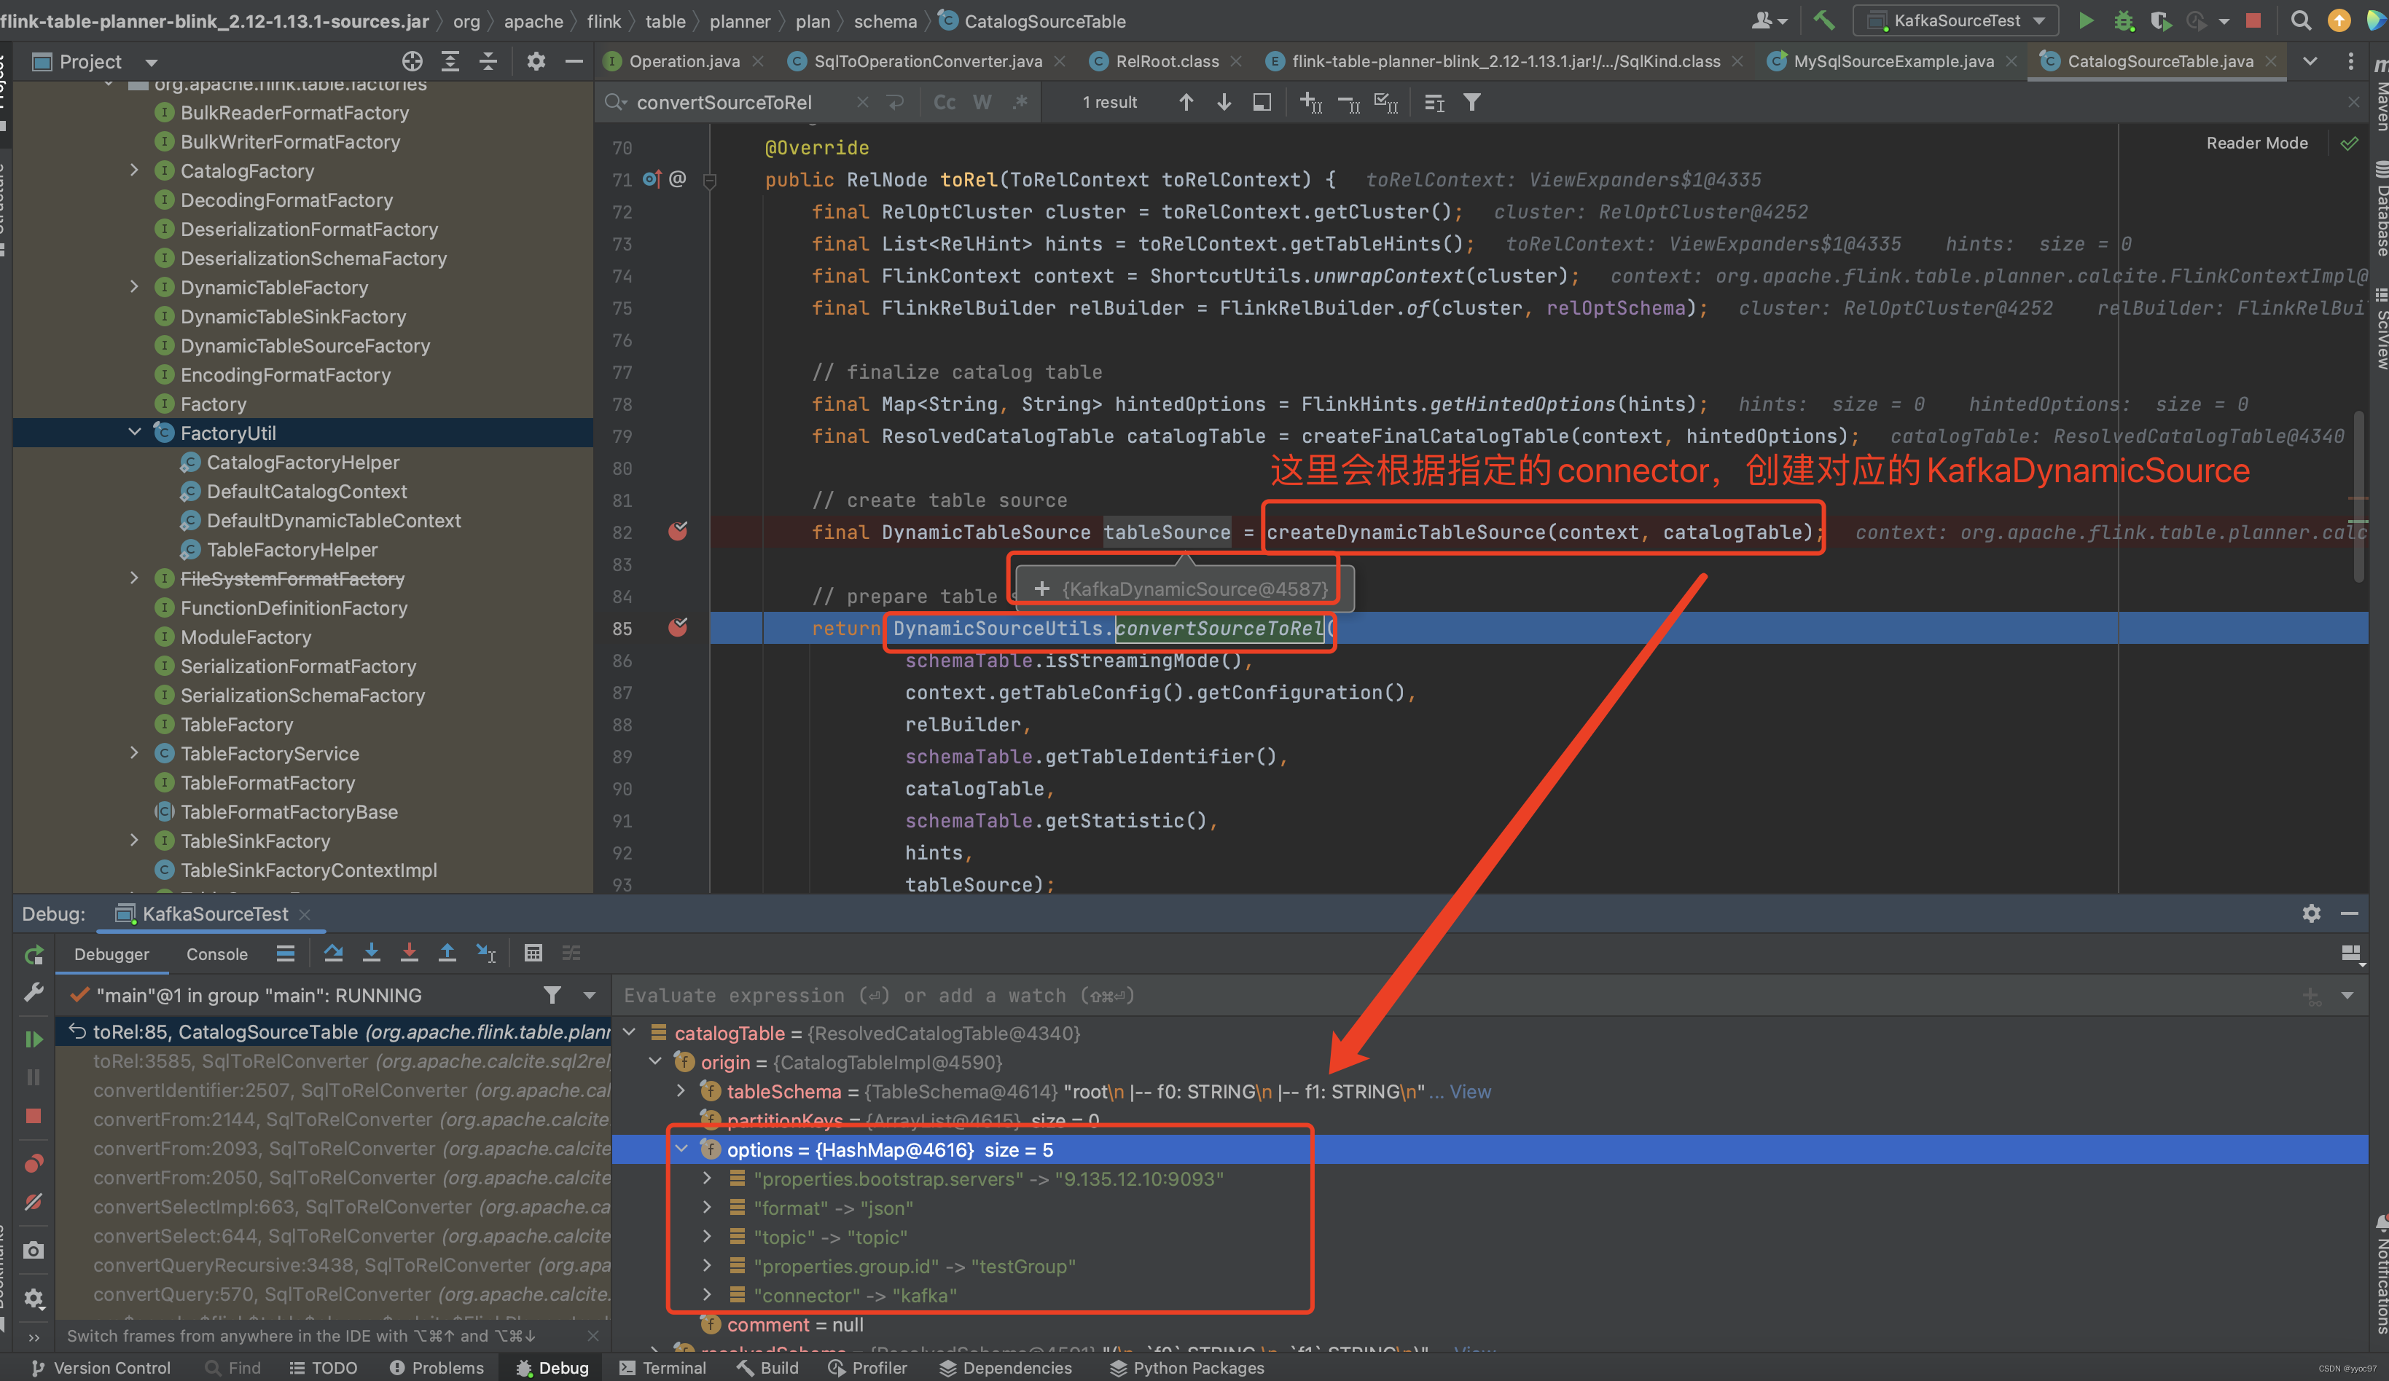The image size is (2389, 1381).
Task: Collapse all nodes in the Project panel
Action: 488,62
